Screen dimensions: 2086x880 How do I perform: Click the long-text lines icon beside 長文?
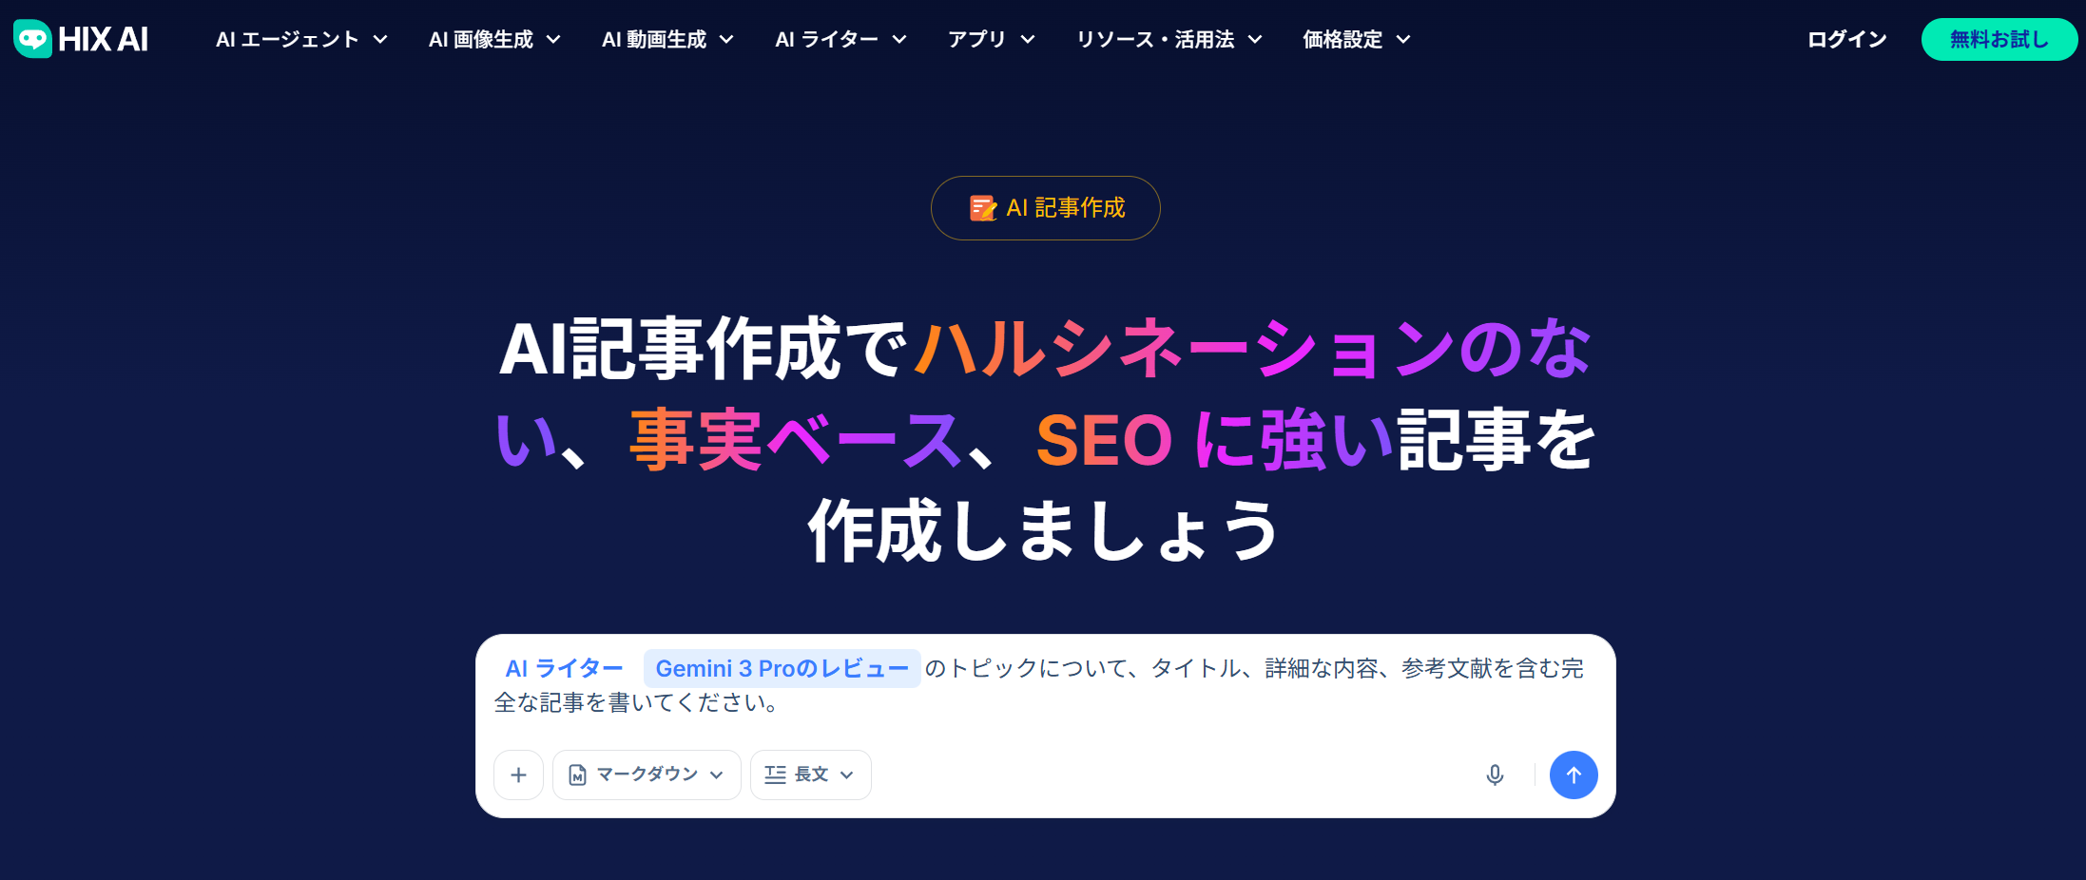click(775, 775)
